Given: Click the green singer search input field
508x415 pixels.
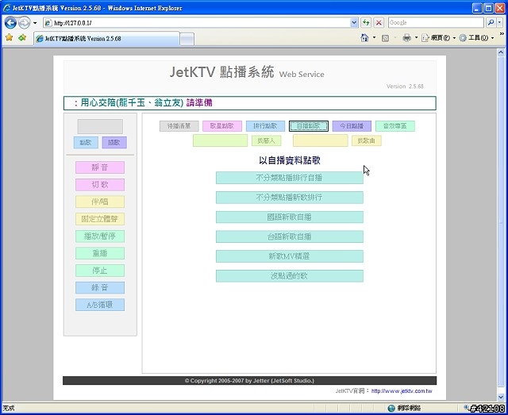Looking at the screenshot, I should [x=221, y=140].
